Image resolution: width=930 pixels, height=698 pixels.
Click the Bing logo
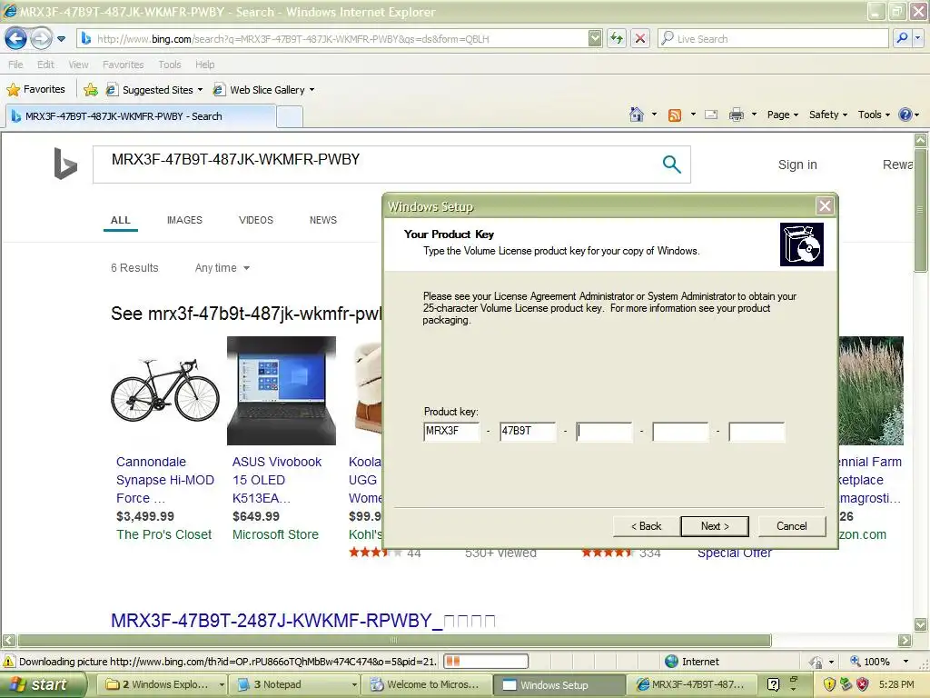coord(65,164)
